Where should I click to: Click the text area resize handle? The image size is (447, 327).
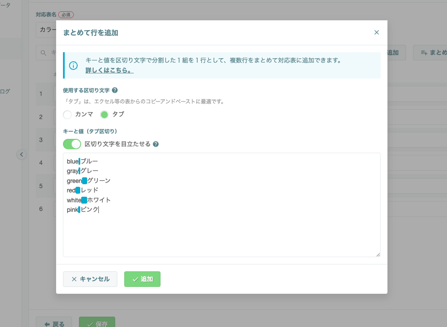pos(378,254)
